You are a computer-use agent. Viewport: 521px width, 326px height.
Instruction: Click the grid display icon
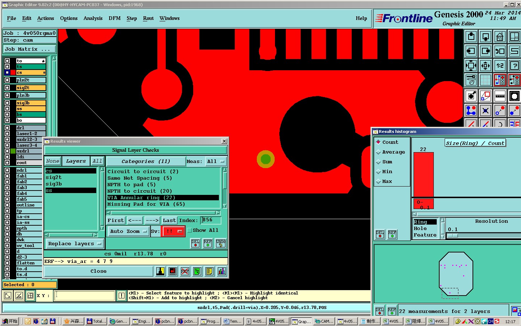[x=486, y=80]
